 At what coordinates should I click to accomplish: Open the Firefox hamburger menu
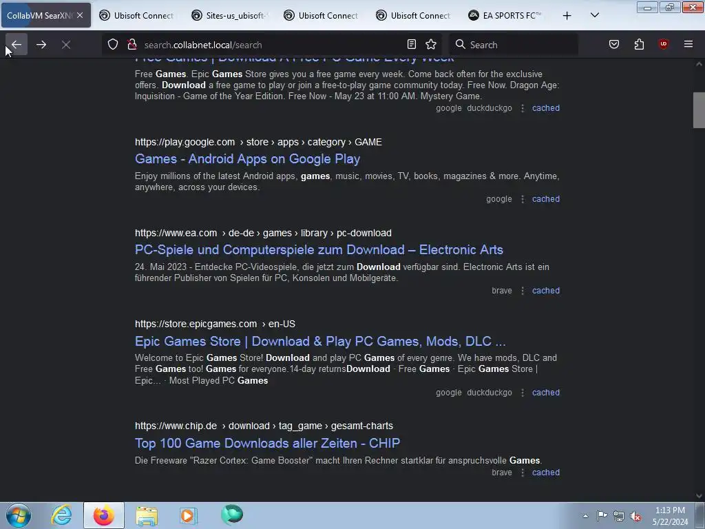tap(688, 44)
